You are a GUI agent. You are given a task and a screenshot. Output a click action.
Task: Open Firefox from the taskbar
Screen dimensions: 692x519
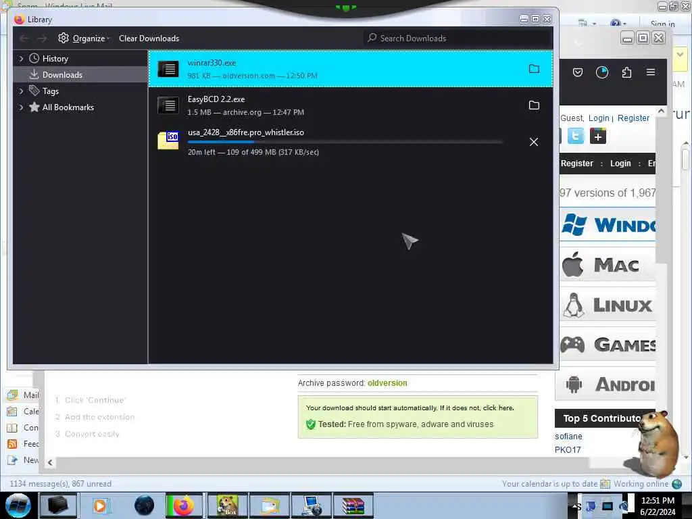point(184,505)
